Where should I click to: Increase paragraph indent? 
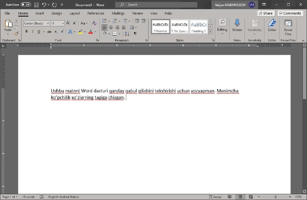click(x=144, y=21)
